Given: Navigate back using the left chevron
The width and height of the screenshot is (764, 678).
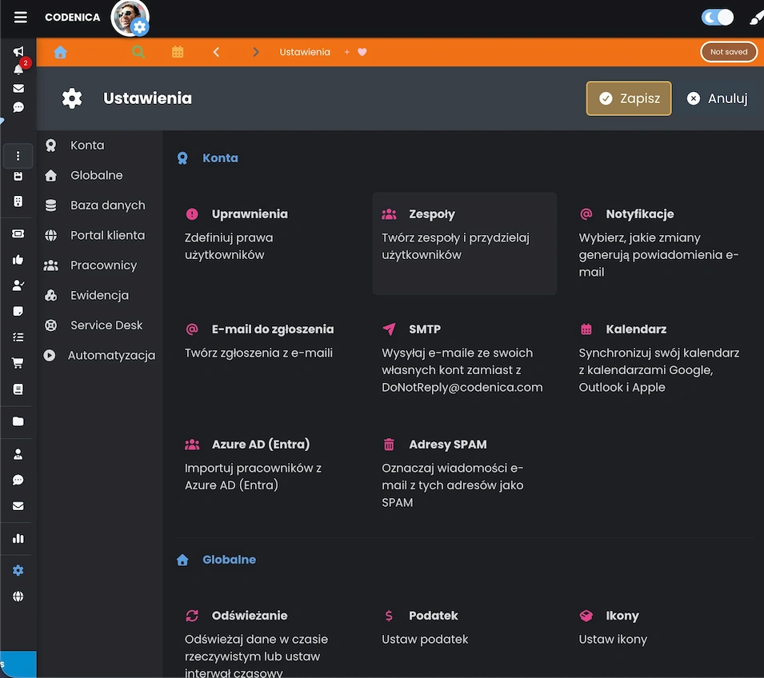Looking at the screenshot, I should point(216,51).
